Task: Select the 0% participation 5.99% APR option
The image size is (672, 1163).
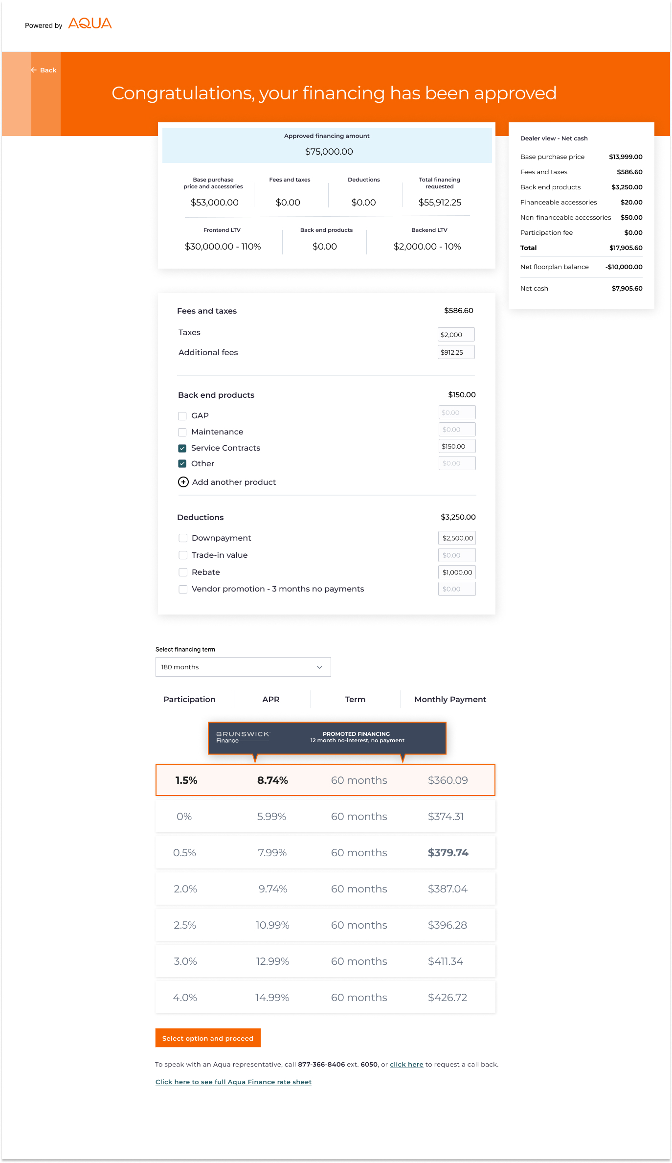Action: [x=325, y=816]
